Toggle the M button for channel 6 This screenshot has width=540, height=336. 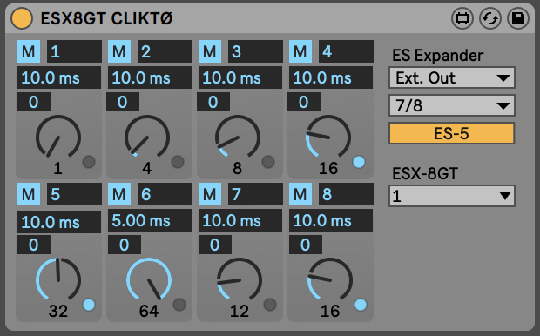[x=119, y=194]
